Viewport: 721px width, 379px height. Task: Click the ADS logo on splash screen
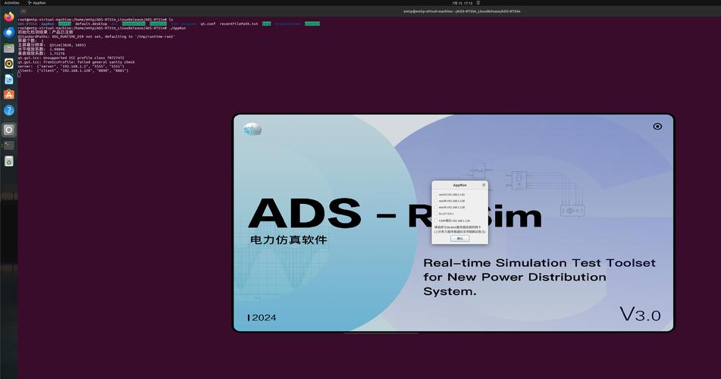point(252,130)
